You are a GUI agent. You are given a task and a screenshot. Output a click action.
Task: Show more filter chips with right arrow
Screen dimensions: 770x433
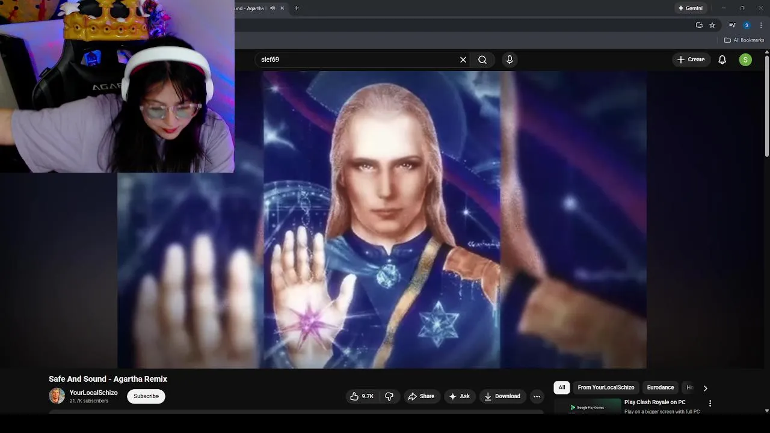click(705, 388)
